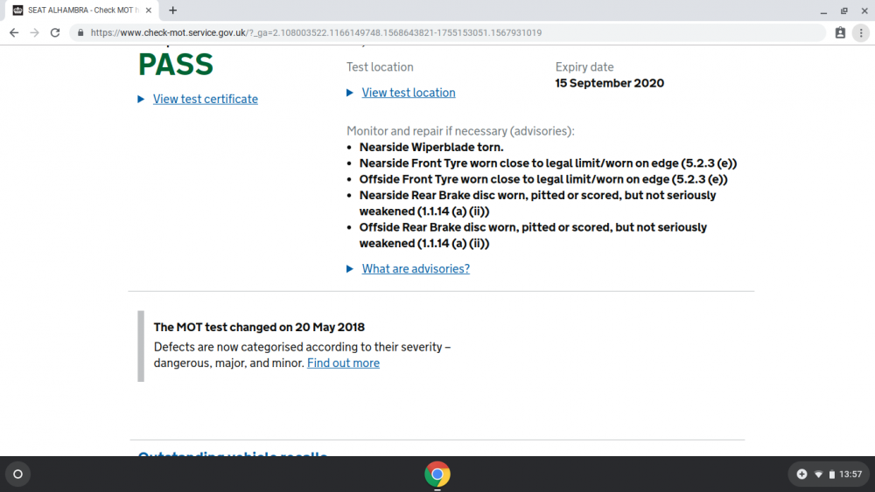This screenshot has height=492, width=875.
Task: Click the Expiry date label
Action: pyautogui.click(x=584, y=67)
